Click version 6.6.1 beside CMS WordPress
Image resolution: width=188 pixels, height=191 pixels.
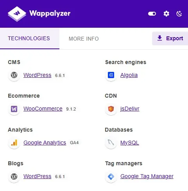point(60,75)
